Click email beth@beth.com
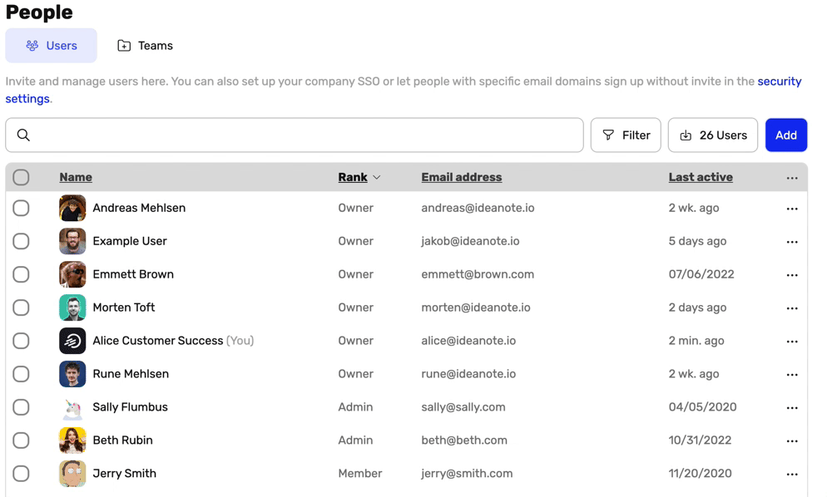 pyautogui.click(x=464, y=440)
